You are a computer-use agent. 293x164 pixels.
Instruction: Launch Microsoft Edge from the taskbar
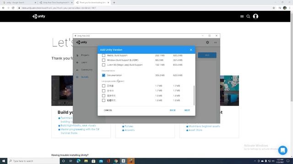(x=78, y=161)
